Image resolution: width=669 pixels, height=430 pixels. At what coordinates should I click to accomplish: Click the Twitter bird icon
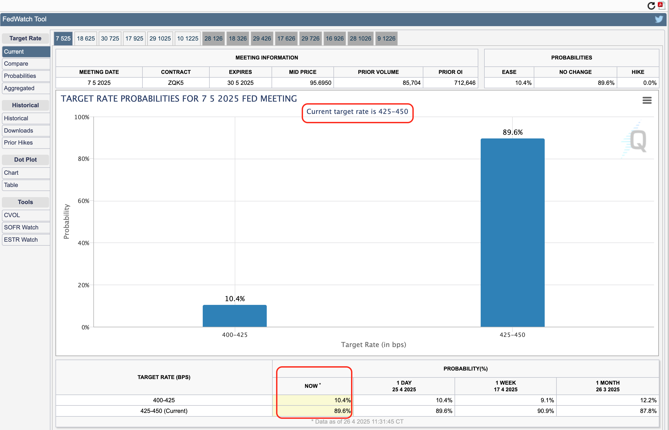[659, 19]
